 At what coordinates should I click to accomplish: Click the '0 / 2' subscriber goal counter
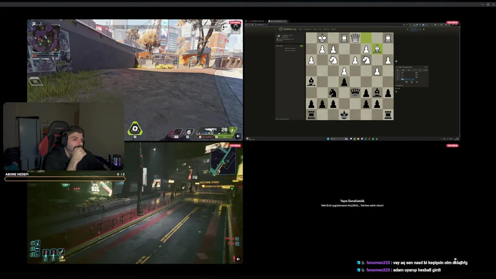(121, 174)
